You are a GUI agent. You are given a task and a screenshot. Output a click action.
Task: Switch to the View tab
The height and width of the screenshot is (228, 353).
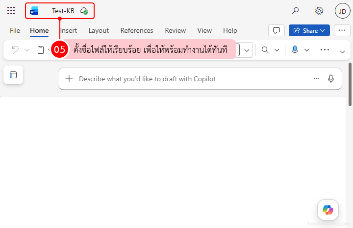click(204, 30)
